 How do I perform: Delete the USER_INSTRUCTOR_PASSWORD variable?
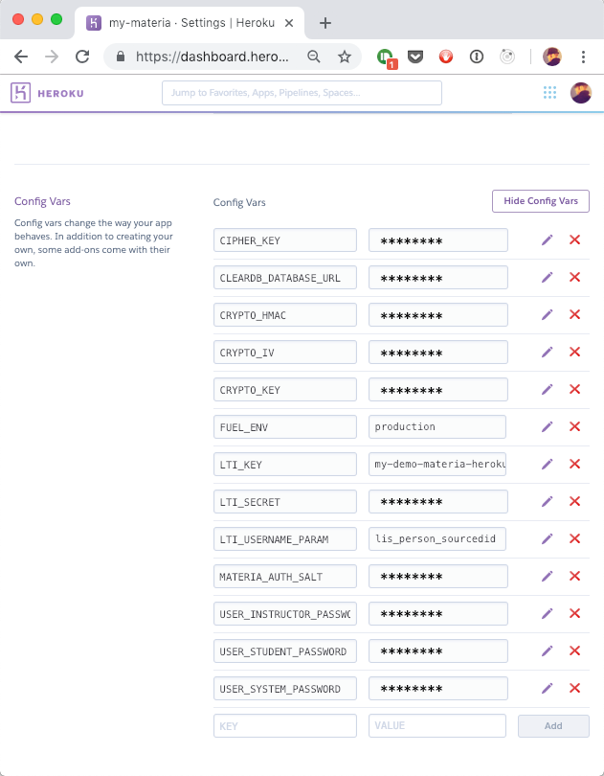(574, 614)
